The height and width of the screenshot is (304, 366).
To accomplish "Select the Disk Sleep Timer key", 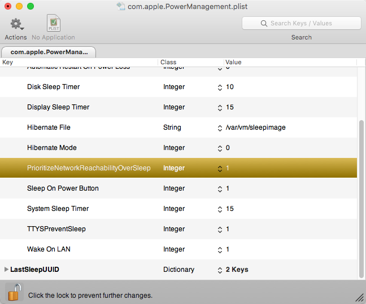I will pyautogui.click(x=54, y=87).
